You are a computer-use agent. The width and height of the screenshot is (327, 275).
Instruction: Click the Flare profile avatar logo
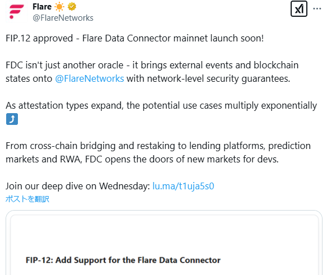point(16,12)
